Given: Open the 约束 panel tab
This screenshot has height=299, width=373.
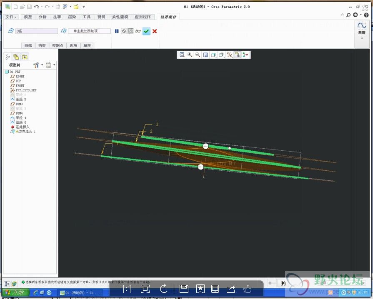Looking at the screenshot, I should [42, 45].
